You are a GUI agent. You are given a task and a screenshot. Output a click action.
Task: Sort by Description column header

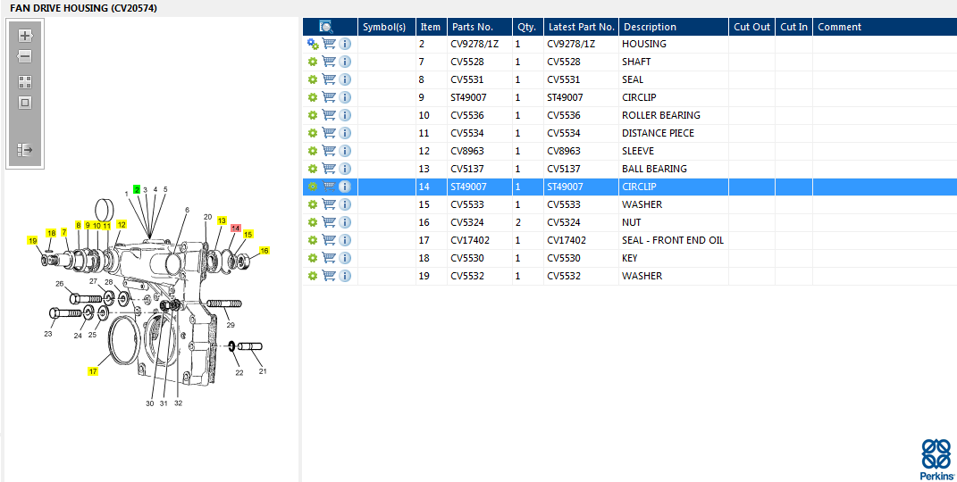[674, 27]
